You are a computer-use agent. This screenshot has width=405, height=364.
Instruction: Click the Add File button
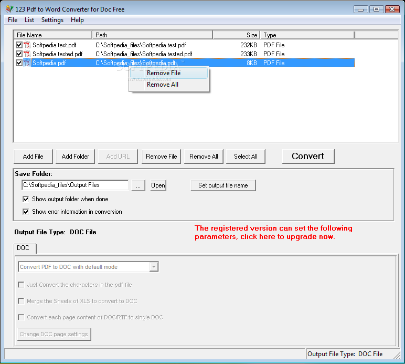tap(33, 157)
